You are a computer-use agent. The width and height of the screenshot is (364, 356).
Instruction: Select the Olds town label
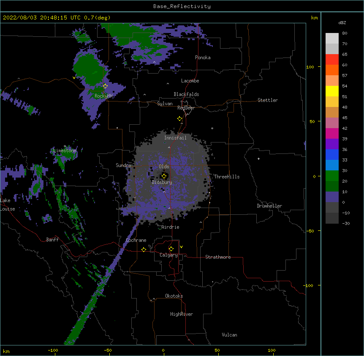[164, 167]
